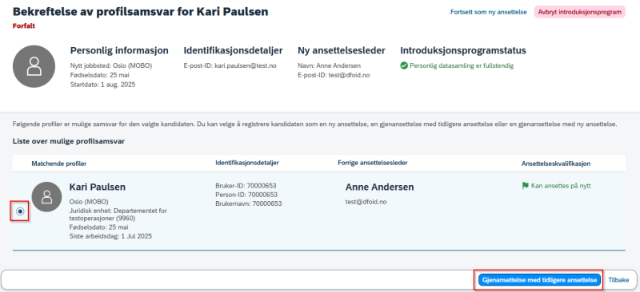This screenshot has width=640, height=292.
Task: Click the avatar icon in the matching profile row
Action: (x=46, y=197)
